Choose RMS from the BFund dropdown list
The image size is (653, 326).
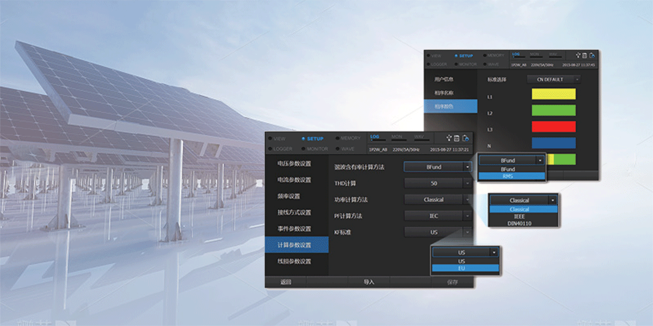click(x=512, y=176)
